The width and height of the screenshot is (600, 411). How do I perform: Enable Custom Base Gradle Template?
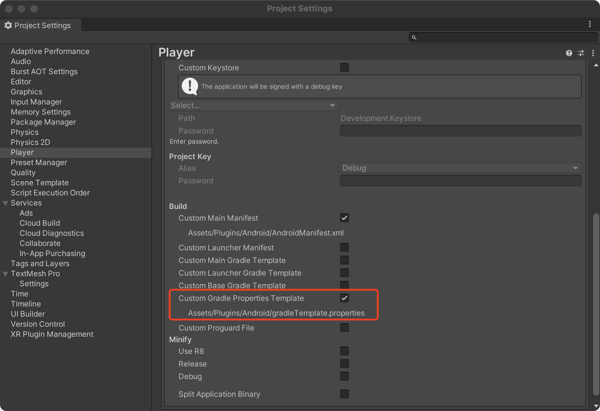pos(344,285)
